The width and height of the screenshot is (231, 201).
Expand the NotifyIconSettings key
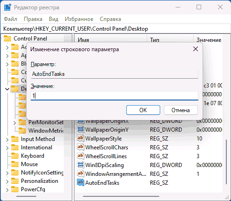[7, 173]
